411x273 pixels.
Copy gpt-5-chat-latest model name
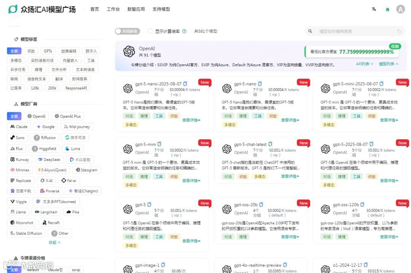click(270, 144)
